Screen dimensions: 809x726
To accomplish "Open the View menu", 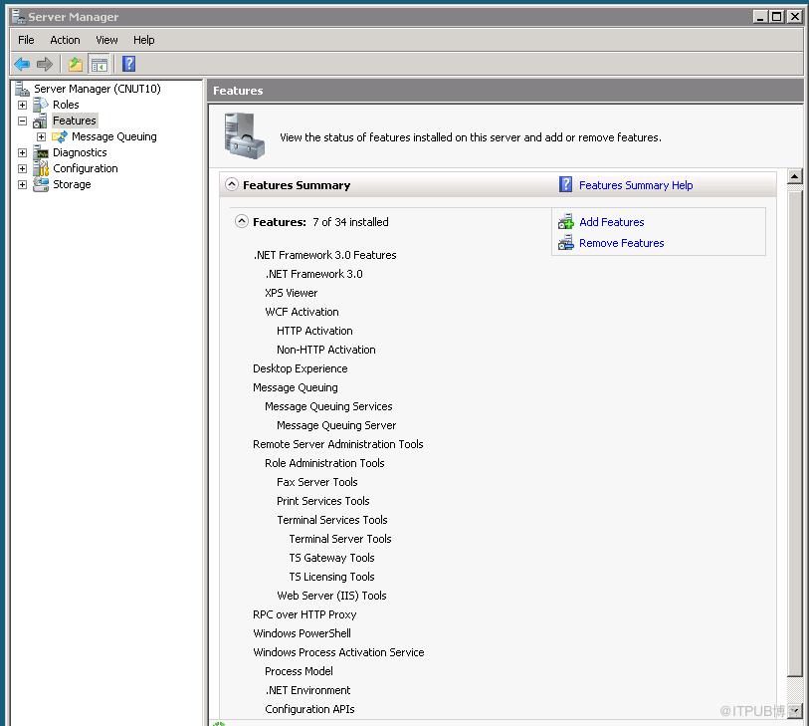I will [x=106, y=40].
